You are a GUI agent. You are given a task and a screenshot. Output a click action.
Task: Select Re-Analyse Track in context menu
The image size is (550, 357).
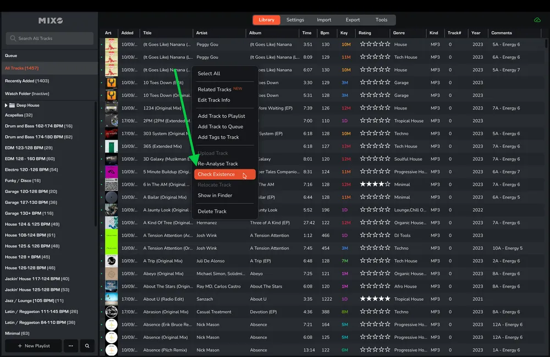coord(218,164)
